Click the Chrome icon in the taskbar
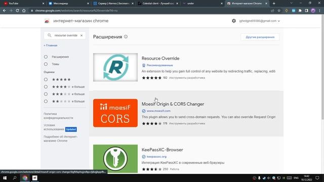The width and height of the screenshot is (324, 182). [x=25, y=178]
